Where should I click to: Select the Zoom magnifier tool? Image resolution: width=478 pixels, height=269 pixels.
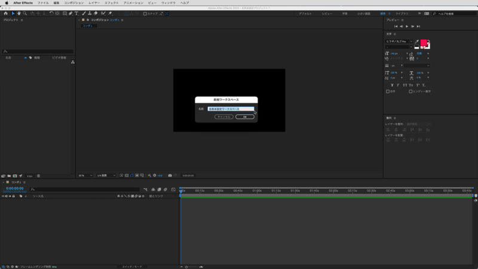24,13
